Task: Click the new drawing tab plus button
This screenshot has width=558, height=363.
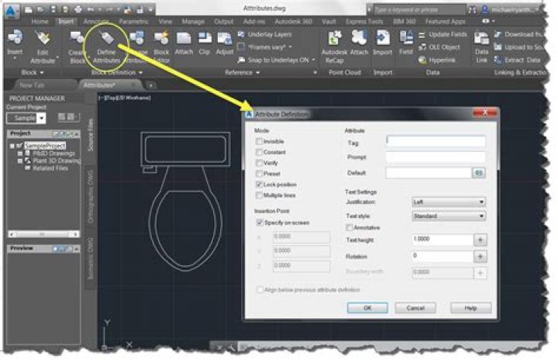Action: pyautogui.click(x=150, y=85)
